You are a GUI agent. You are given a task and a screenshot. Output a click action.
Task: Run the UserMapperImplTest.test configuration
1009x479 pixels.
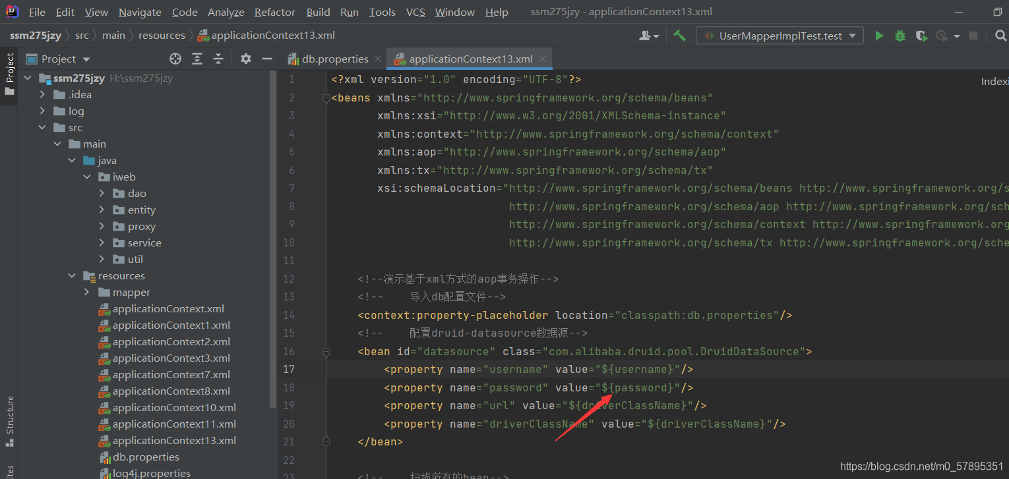click(x=879, y=36)
